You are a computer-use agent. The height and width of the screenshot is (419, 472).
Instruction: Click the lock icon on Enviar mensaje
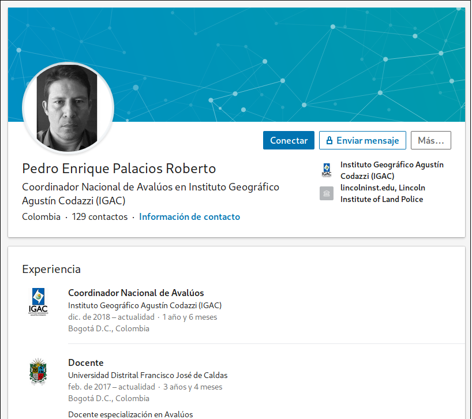pos(329,140)
